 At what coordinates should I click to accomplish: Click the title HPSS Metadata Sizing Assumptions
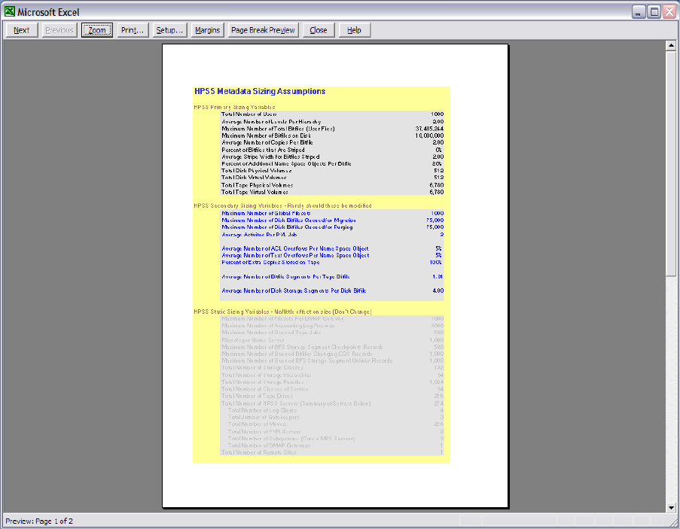(260, 91)
